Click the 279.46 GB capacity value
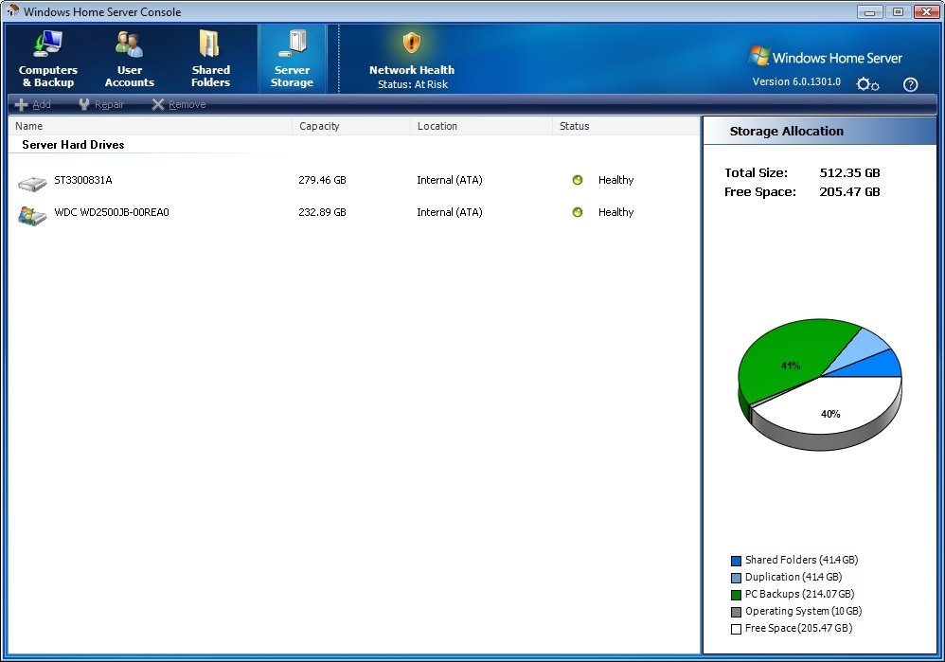This screenshot has height=662, width=945. tap(323, 180)
